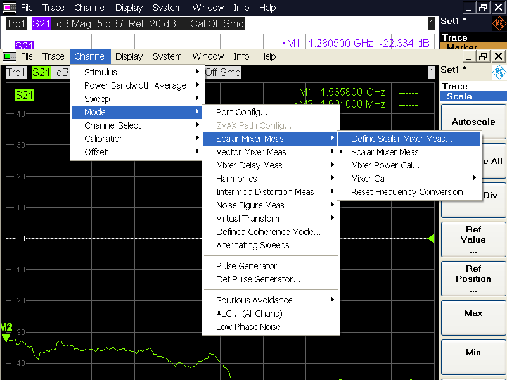Select the Scalar Mixer Meas radio option
This screenshot has height=380, width=507.
click(385, 152)
